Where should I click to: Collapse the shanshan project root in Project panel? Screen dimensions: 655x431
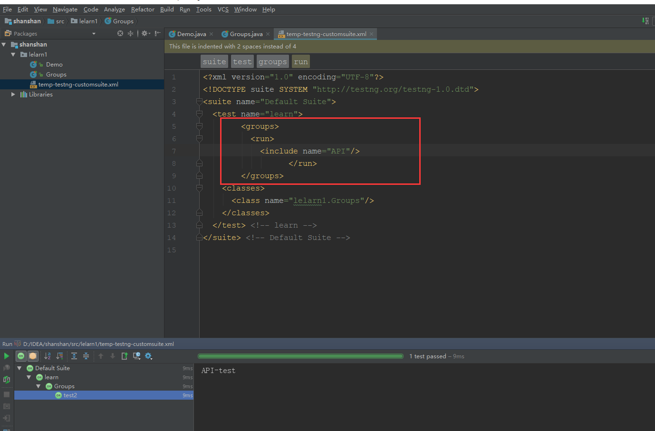[x=4, y=44]
